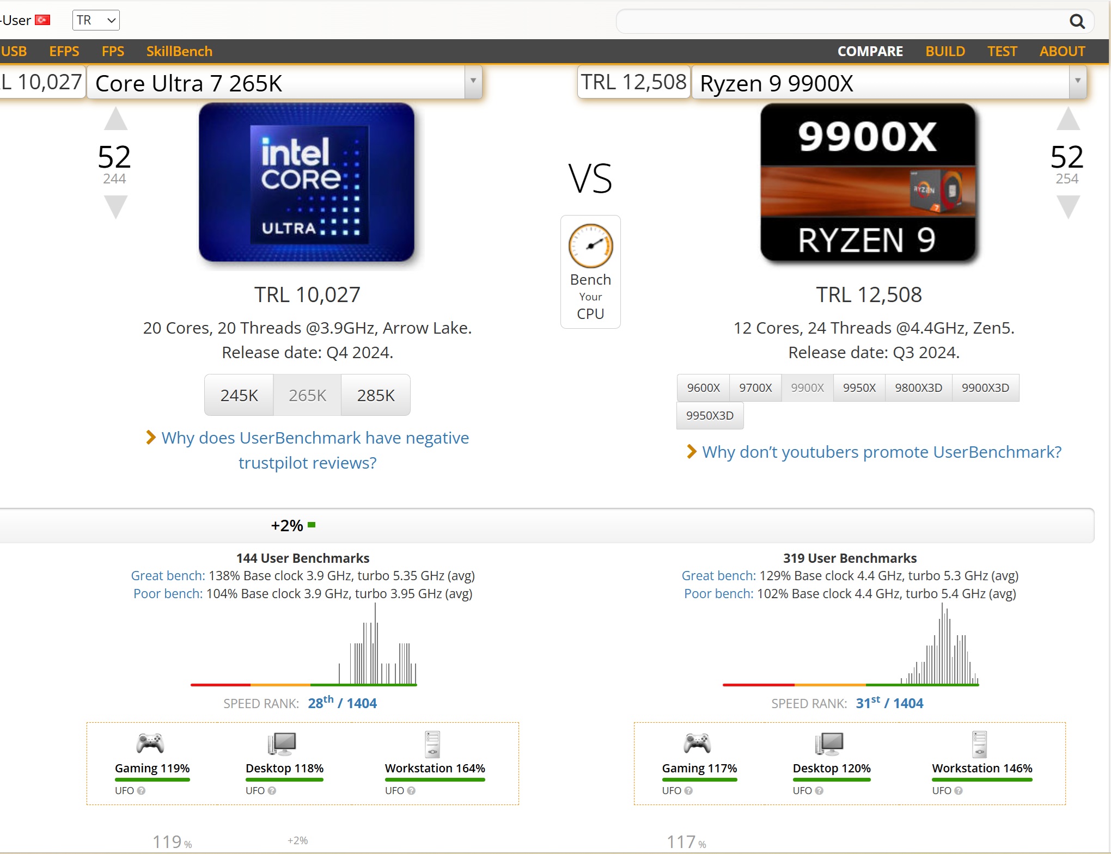
Task: Select the 9900X3D variant button
Action: tap(985, 388)
